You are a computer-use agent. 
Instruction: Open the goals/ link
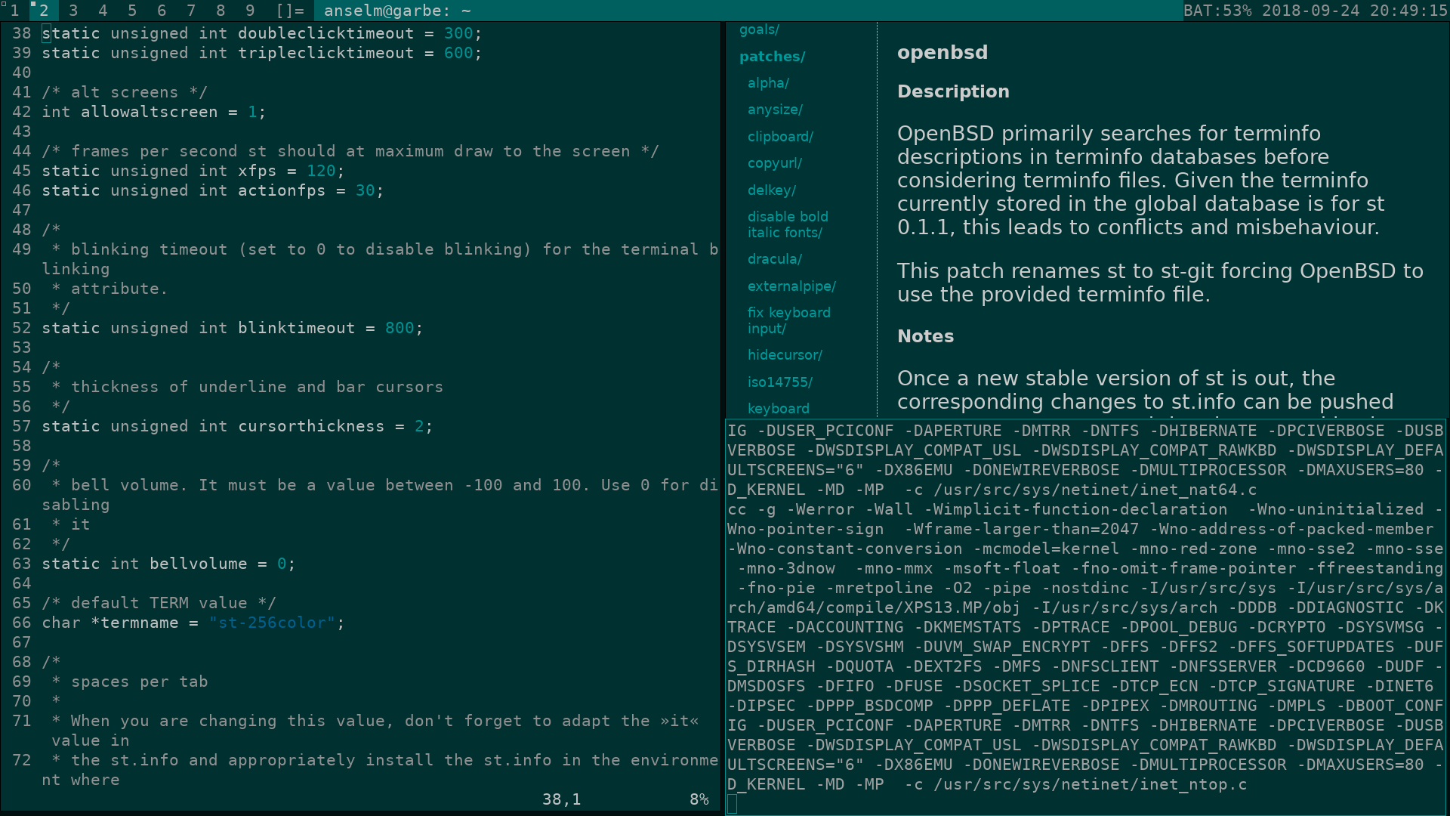pyautogui.click(x=759, y=29)
